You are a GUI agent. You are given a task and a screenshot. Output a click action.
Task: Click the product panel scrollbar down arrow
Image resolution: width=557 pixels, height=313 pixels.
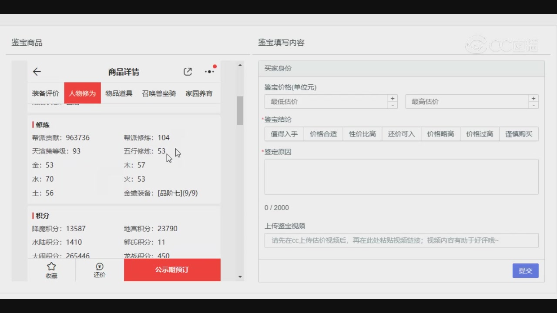coord(240,276)
